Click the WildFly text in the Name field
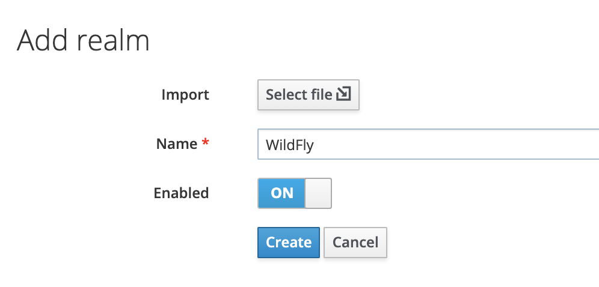Screen dimensions: 599x287 coord(289,145)
